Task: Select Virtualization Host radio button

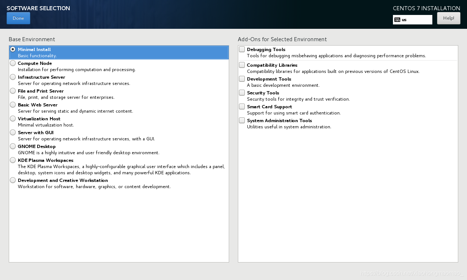Action: (x=13, y=118)
